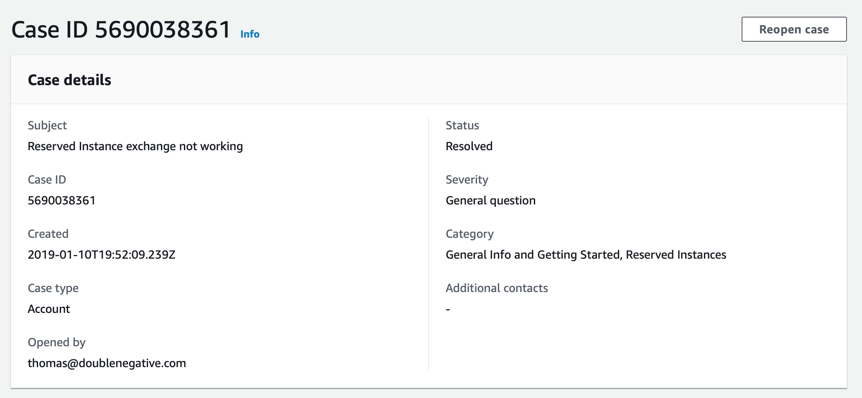862x398 pixels.
Task: Click the Status field label
Action: click(462, 126)
